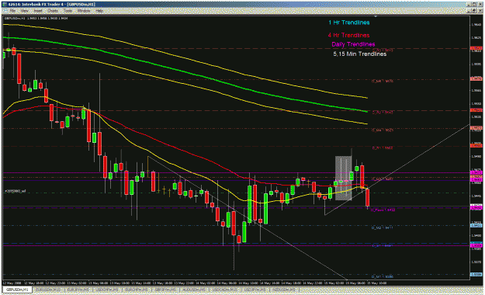The height and width of the screenshot is (295, 485).
Task: Open the Tools menu
Action: [x=68, y=11]
